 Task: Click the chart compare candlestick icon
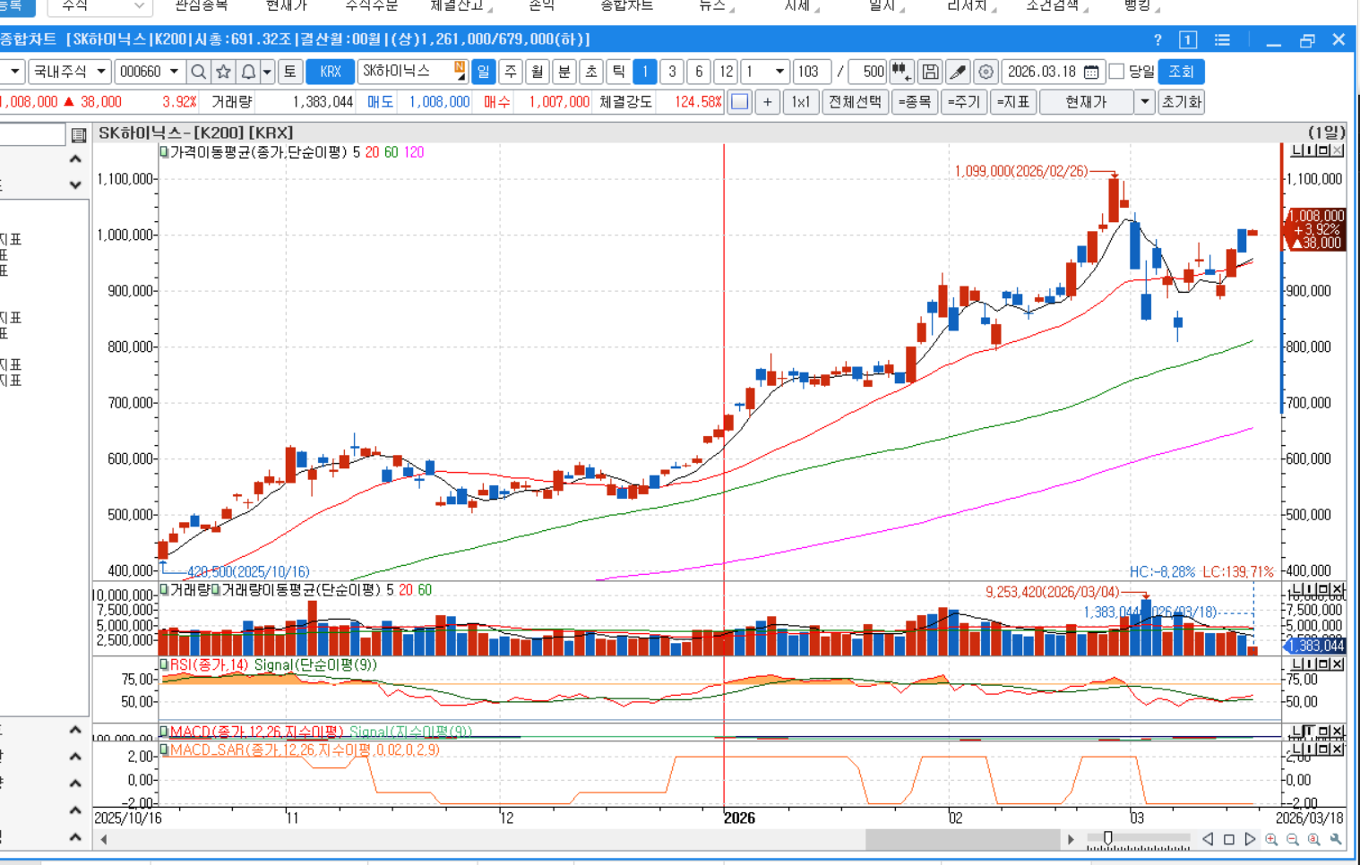pos(901,72)
